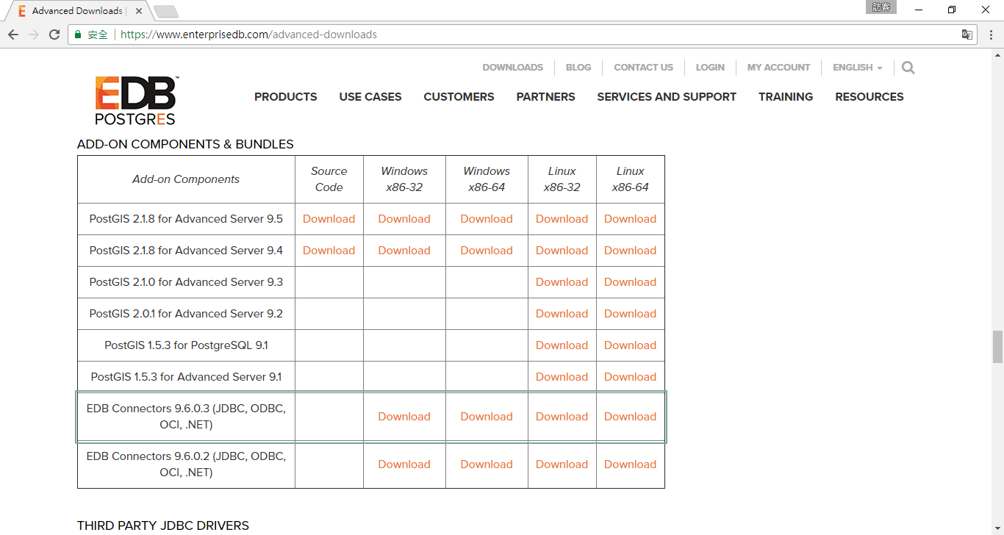Click the address bar URL

(x=248, y=35)
